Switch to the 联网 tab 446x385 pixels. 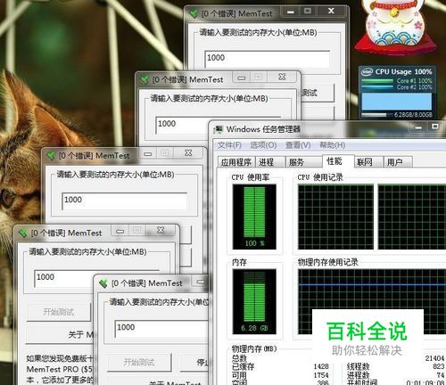pyautogui.click(x=368, y=162)
